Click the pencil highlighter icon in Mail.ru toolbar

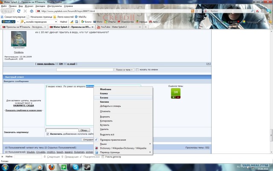pos(72,22)
